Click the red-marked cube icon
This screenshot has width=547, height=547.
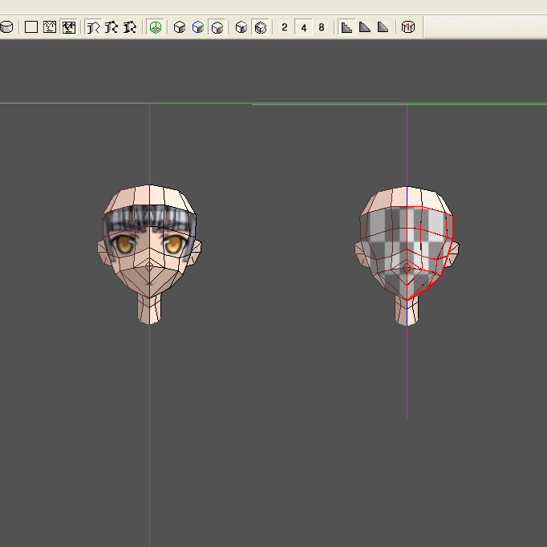408,27
